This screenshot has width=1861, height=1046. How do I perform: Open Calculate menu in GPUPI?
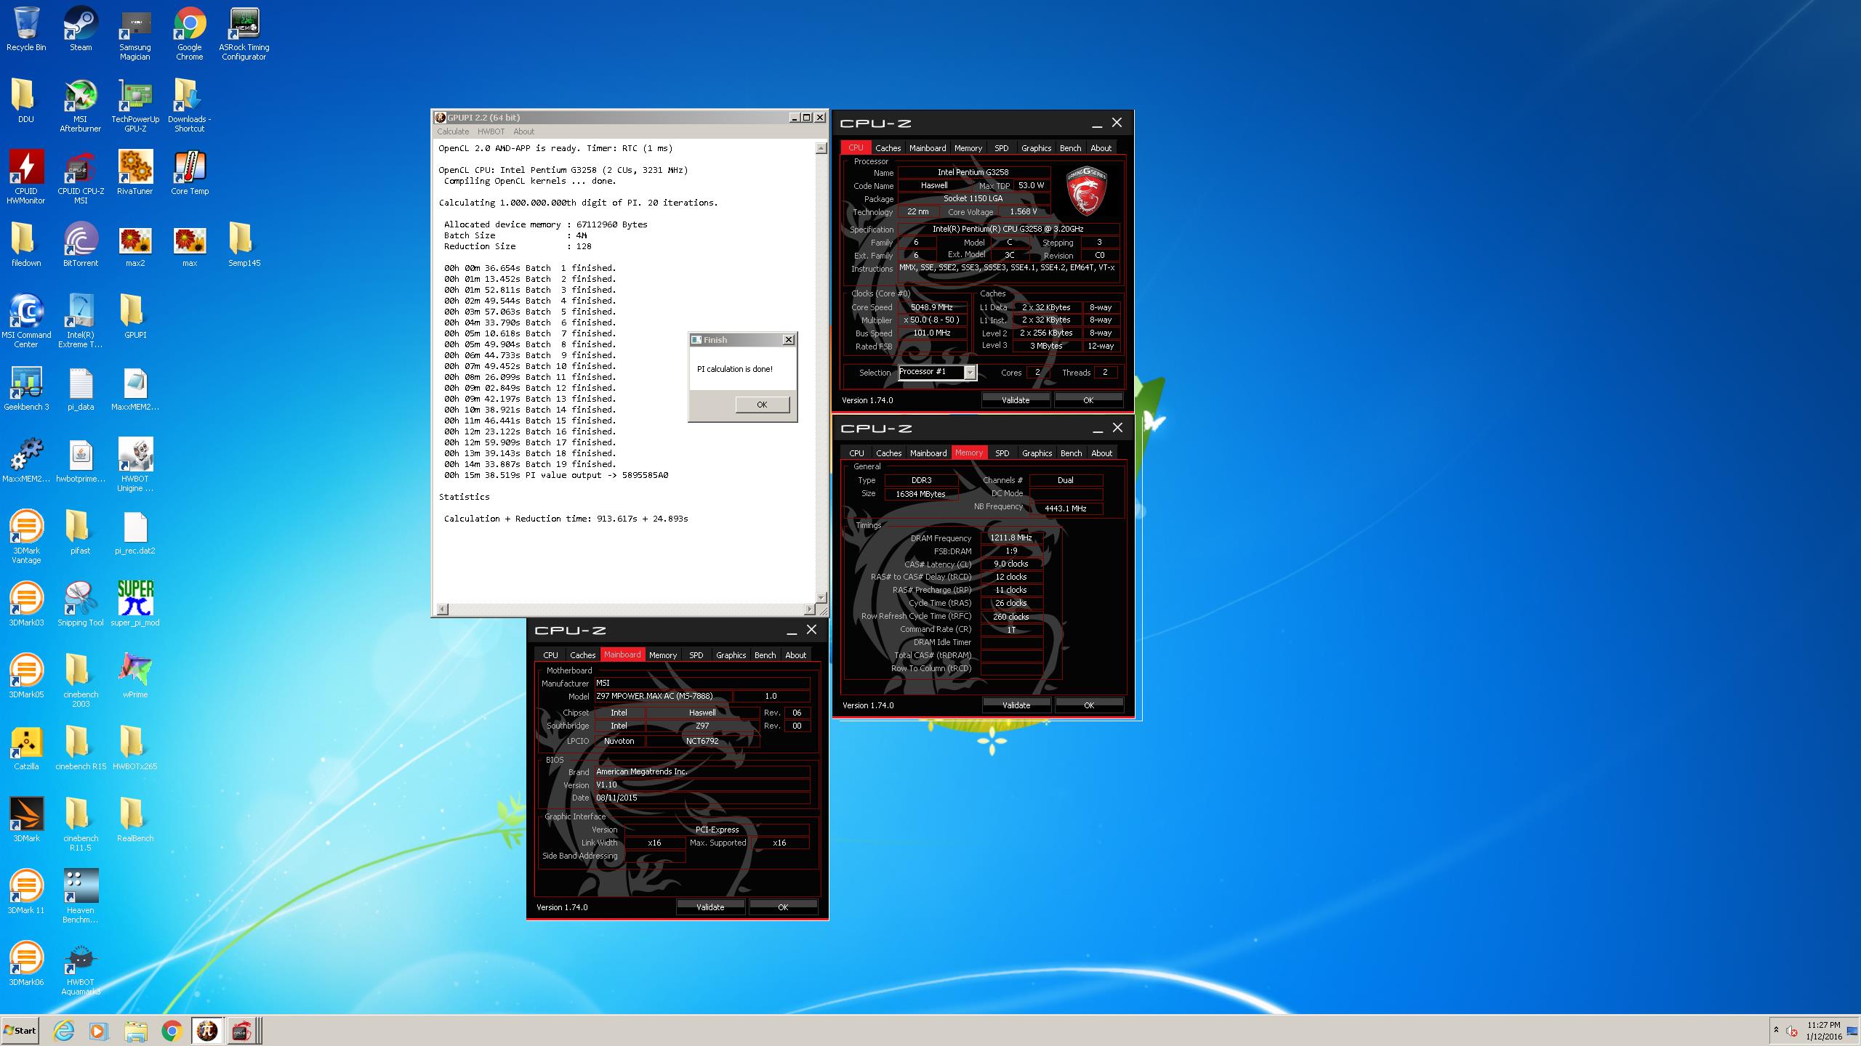pyautogui.click(x=453, y=131)
